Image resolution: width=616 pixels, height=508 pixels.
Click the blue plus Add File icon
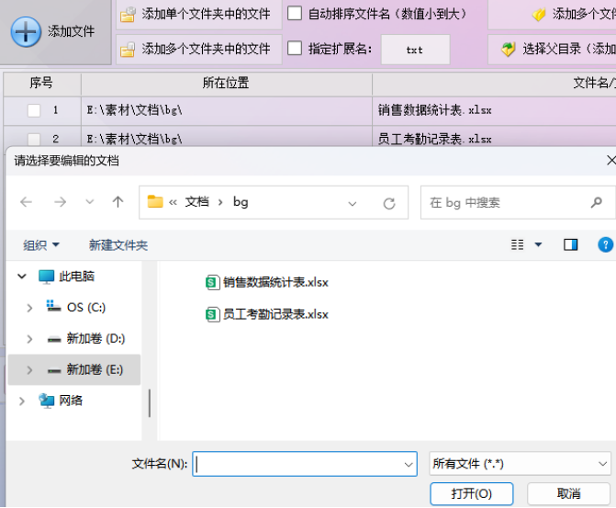(x=26, y=32)
